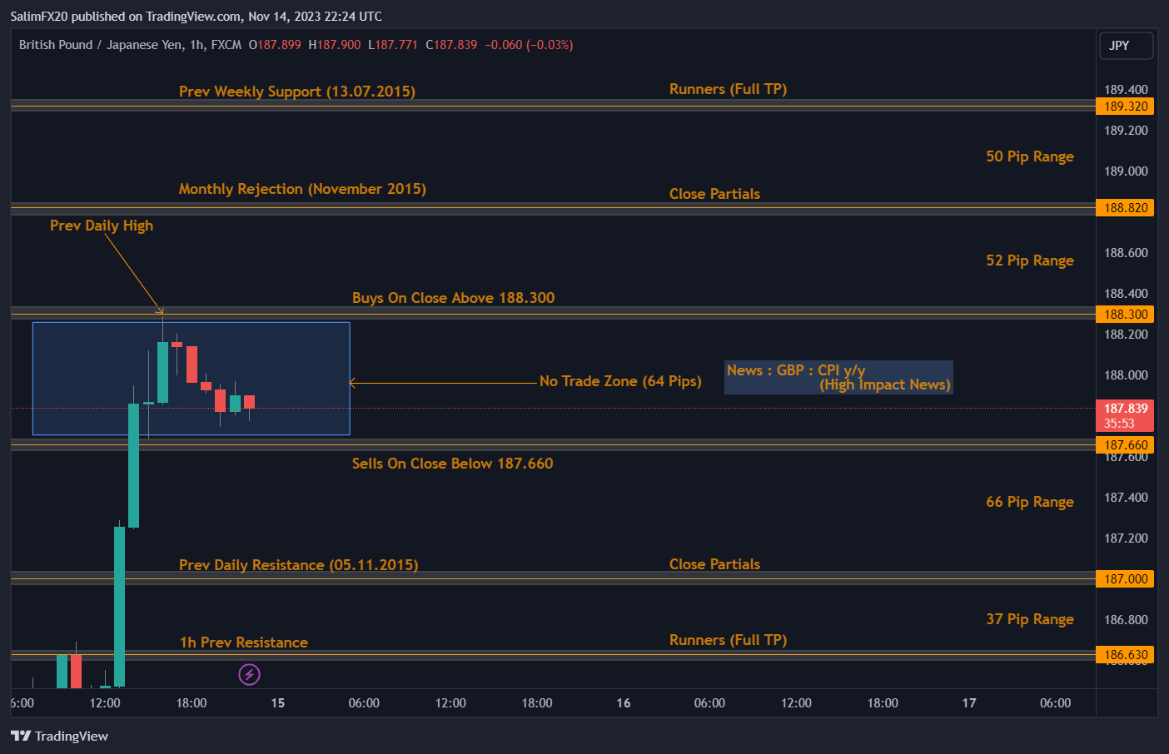Click the 189.400 price axis tick

[1126, 90]
